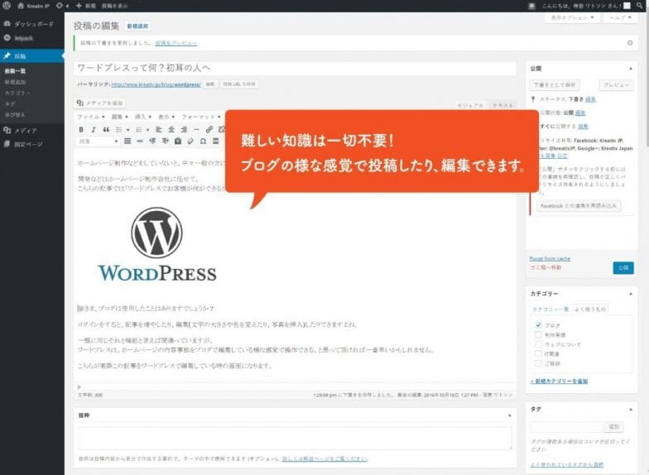
Task: Open the updates counter icon in admin bar
Action: coord(62,6)
